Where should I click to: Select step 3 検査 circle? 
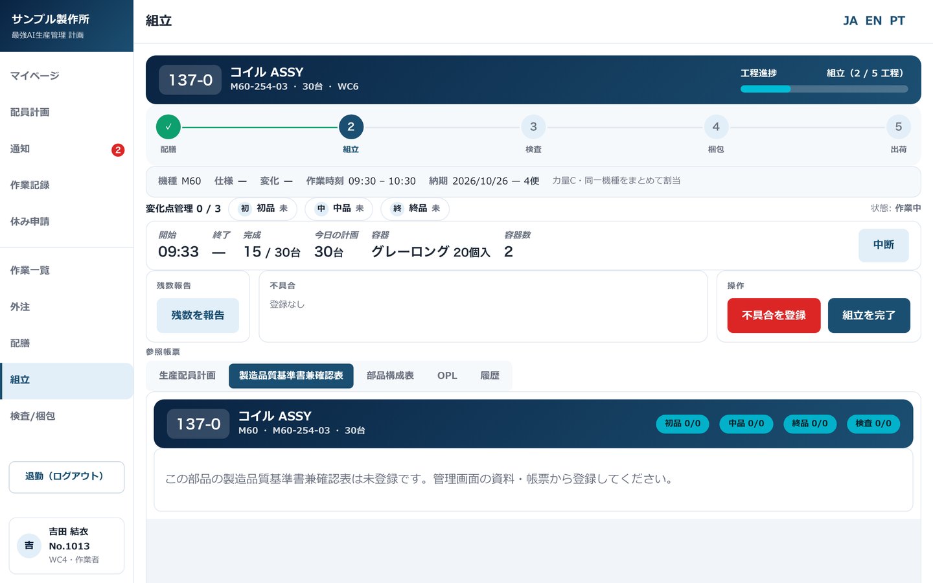533,127
